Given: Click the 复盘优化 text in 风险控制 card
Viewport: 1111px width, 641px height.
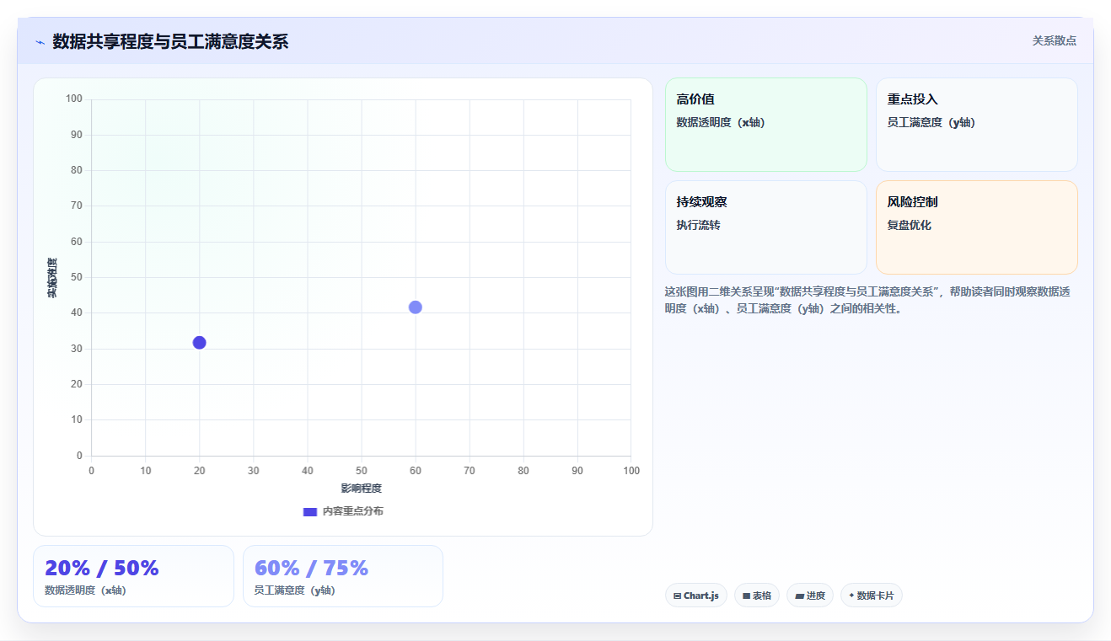Looking at the screenshot, I should 909,225.
